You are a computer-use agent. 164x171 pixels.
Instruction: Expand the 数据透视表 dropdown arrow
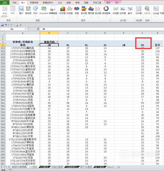(8, 16)
